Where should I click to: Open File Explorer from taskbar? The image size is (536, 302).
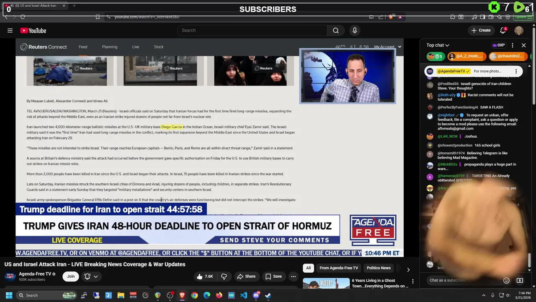point(121,295)
